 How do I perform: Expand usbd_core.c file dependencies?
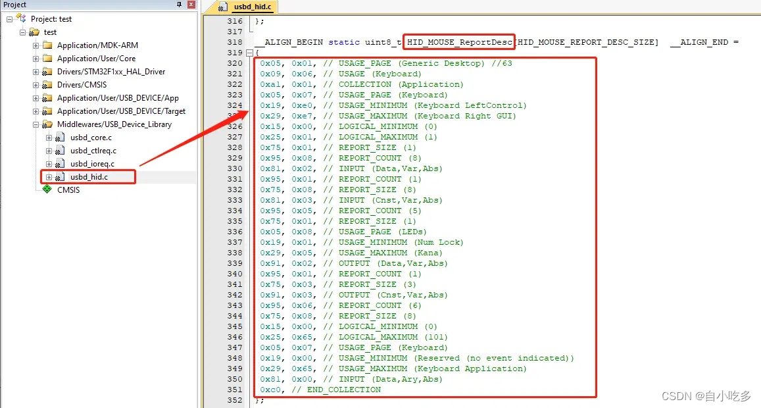click(49, 138)
